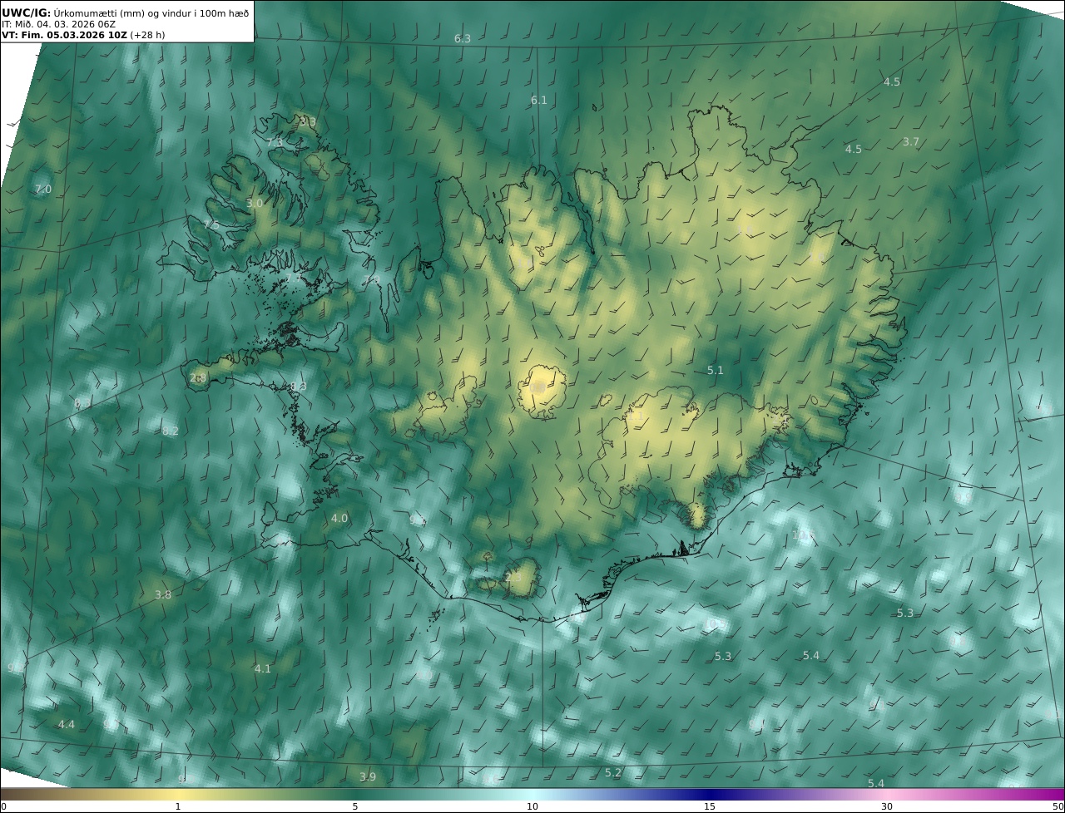Click the '(+28 h)' forecast offset text
The width and height of the screenshot is (1065, 813).
[x=147, y=36]
